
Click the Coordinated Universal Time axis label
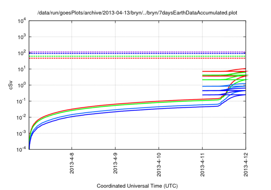(x=137, y=185)
